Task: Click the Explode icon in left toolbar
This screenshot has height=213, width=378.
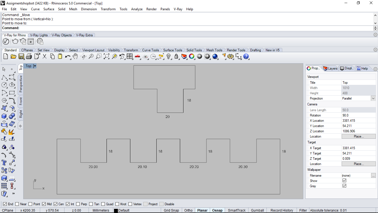Action: (x=12, y=131)
